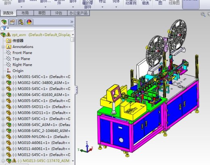The height and width of the screenshot is (165, 210).
Task: Open the FeatureManager design tree tab
Action: pos(4,22)
